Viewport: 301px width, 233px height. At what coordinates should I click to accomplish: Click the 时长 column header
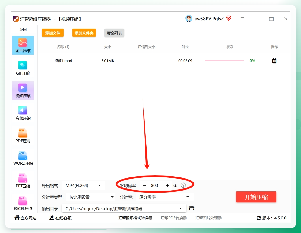point(185,47)
